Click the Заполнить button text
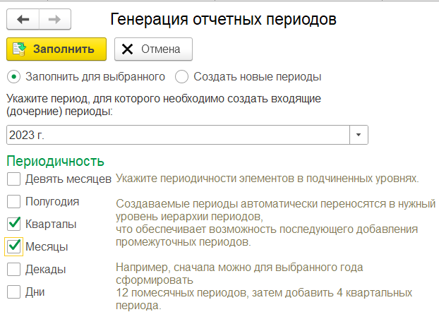The image size is (439, 312). (x=64, y=49)
